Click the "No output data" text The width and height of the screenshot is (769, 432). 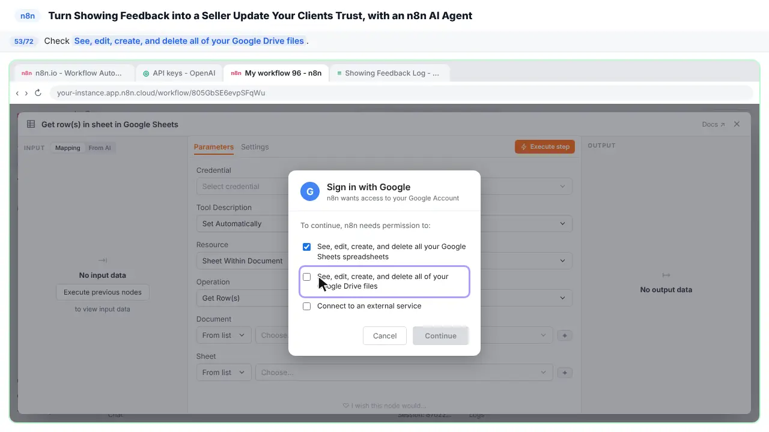click(x=666, y=290)
